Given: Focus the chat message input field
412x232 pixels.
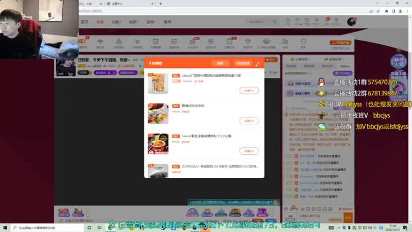Looking at the screenshot, I should point(320,218).
